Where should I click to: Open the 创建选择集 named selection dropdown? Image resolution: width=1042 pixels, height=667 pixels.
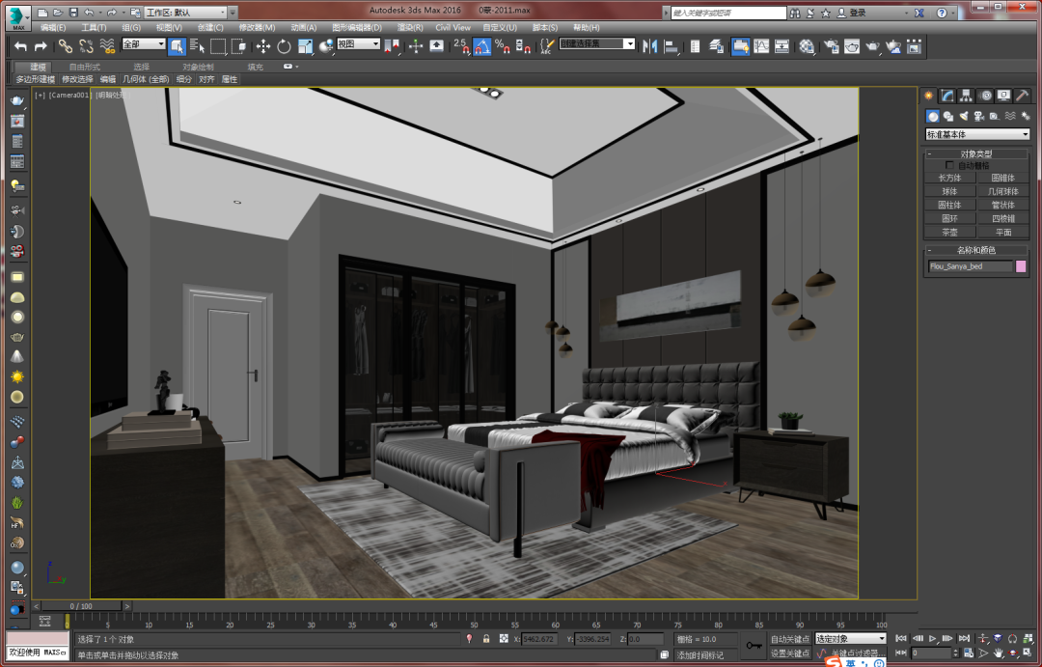pyautogui.click(x=597, y=43)
